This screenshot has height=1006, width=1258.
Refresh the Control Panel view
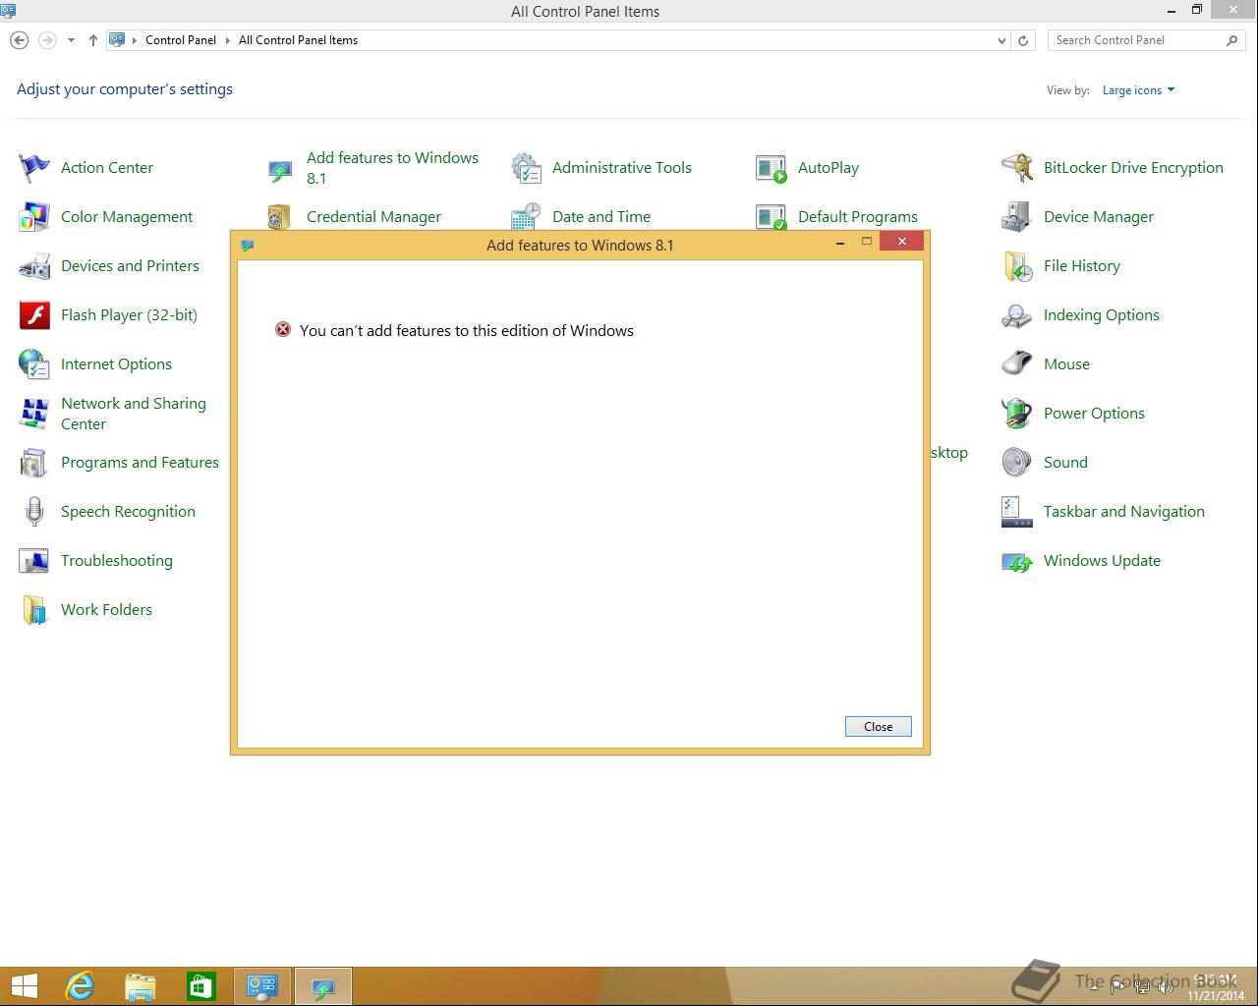pos(1023,40)
